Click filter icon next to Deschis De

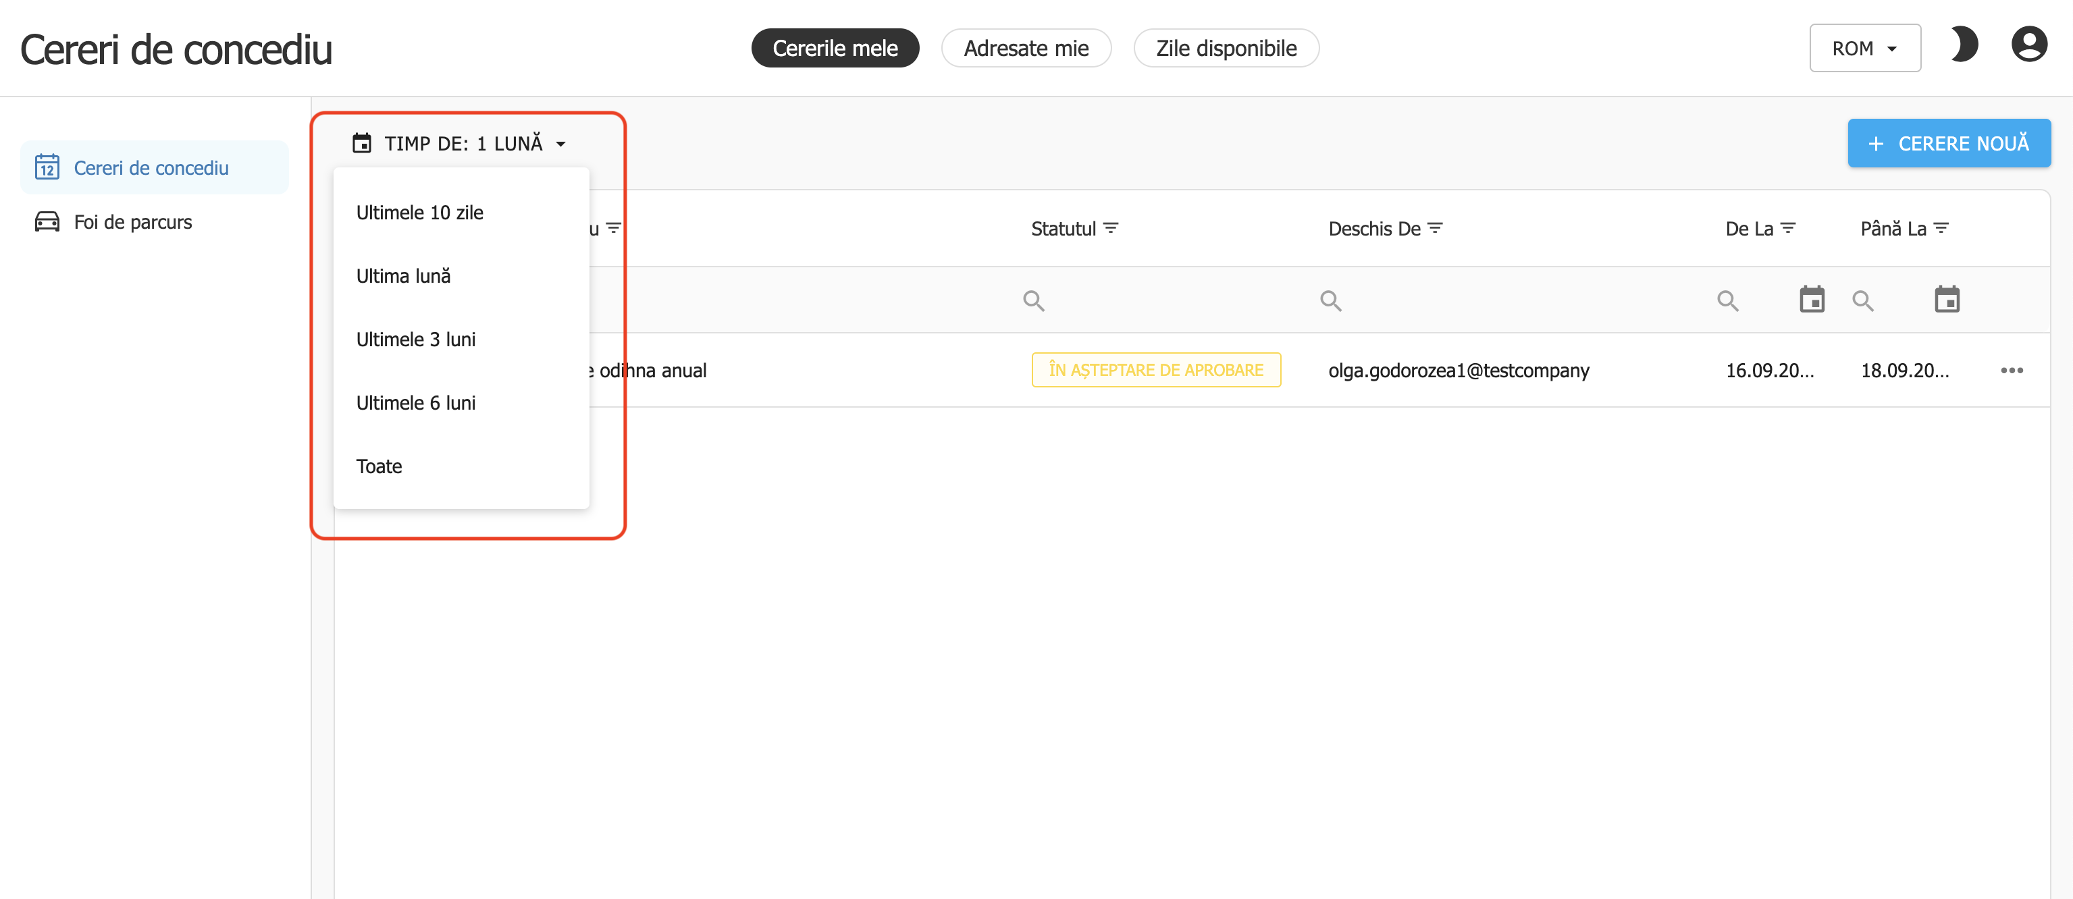click(1434, 228)
